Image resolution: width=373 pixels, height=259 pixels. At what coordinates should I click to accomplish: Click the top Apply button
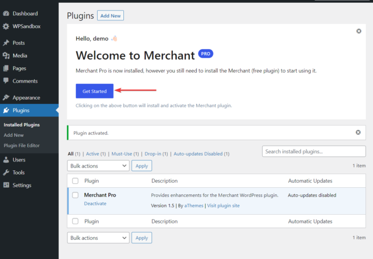(142, 166)
